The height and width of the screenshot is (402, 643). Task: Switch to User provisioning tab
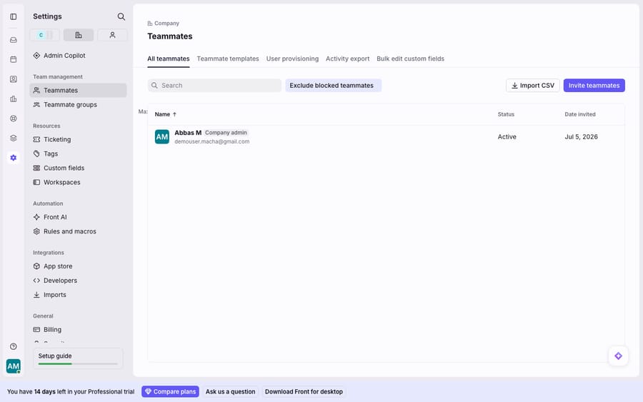pos(292,59)
